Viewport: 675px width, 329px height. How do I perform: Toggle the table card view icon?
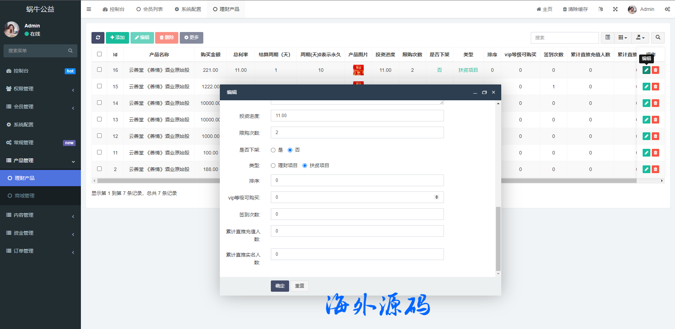[x=607, y=38]
